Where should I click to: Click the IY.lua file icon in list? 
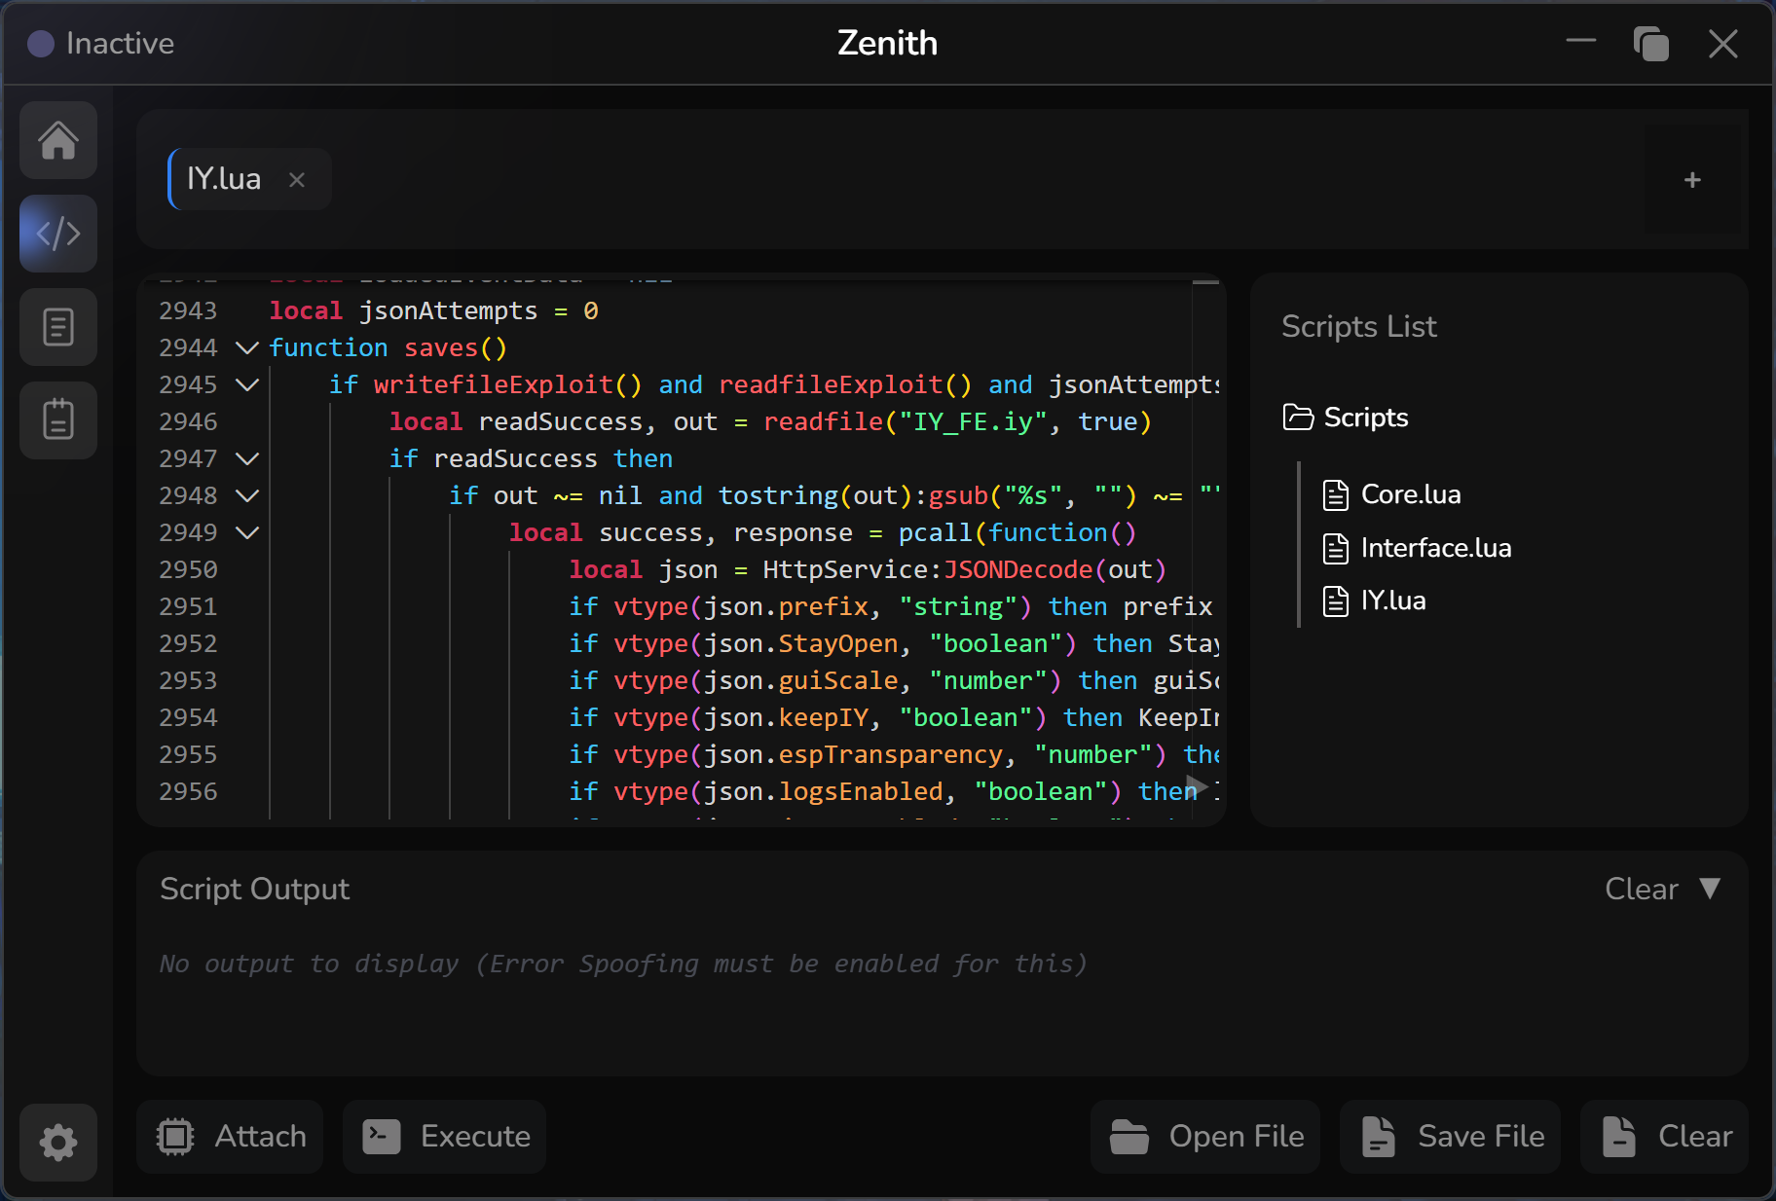(1336, 600)
